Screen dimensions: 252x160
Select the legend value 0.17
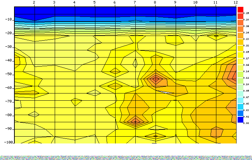click(x=246, y=58)
